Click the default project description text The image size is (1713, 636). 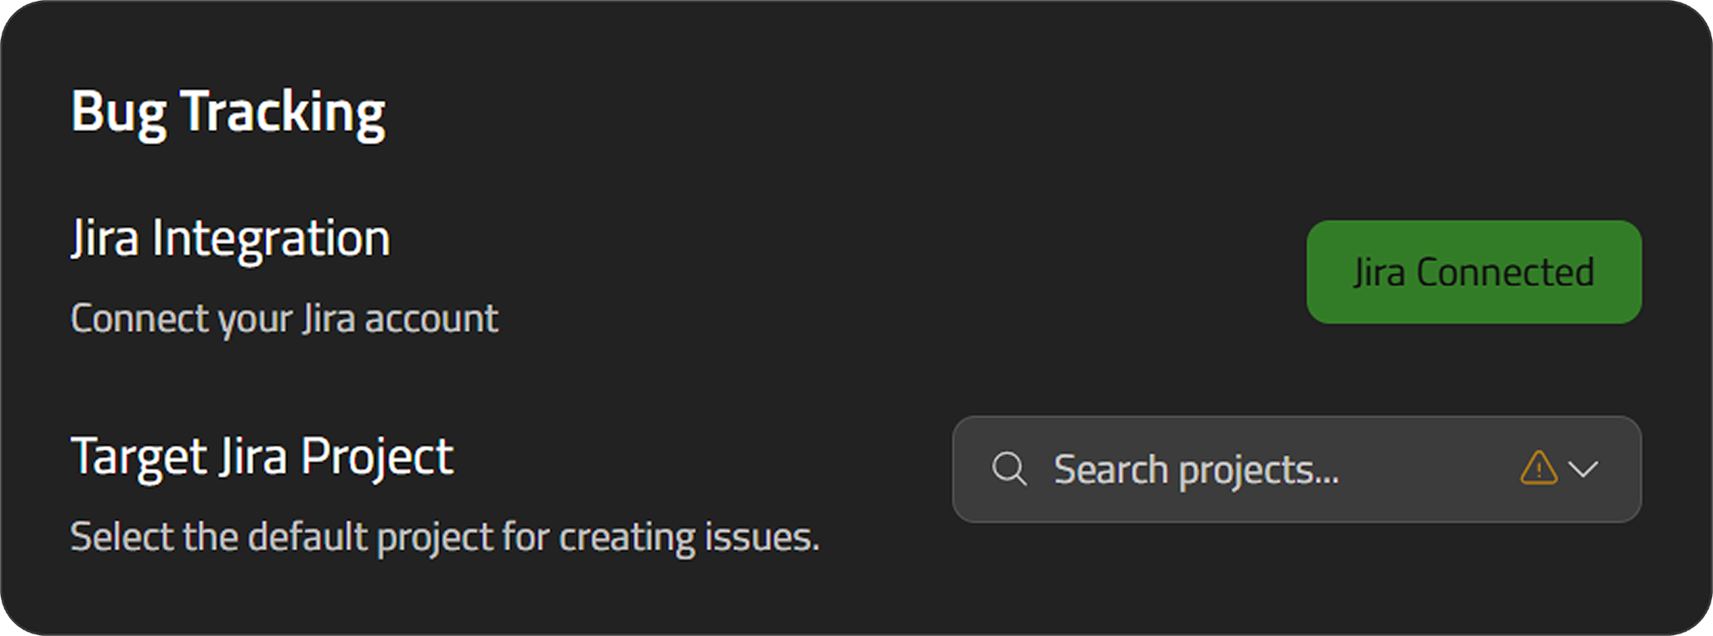coord(445,537)
